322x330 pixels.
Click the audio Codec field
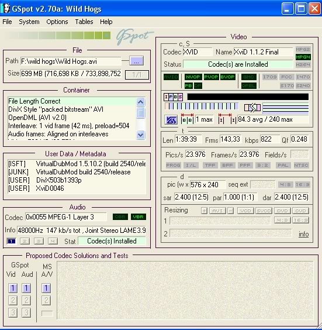66,217
